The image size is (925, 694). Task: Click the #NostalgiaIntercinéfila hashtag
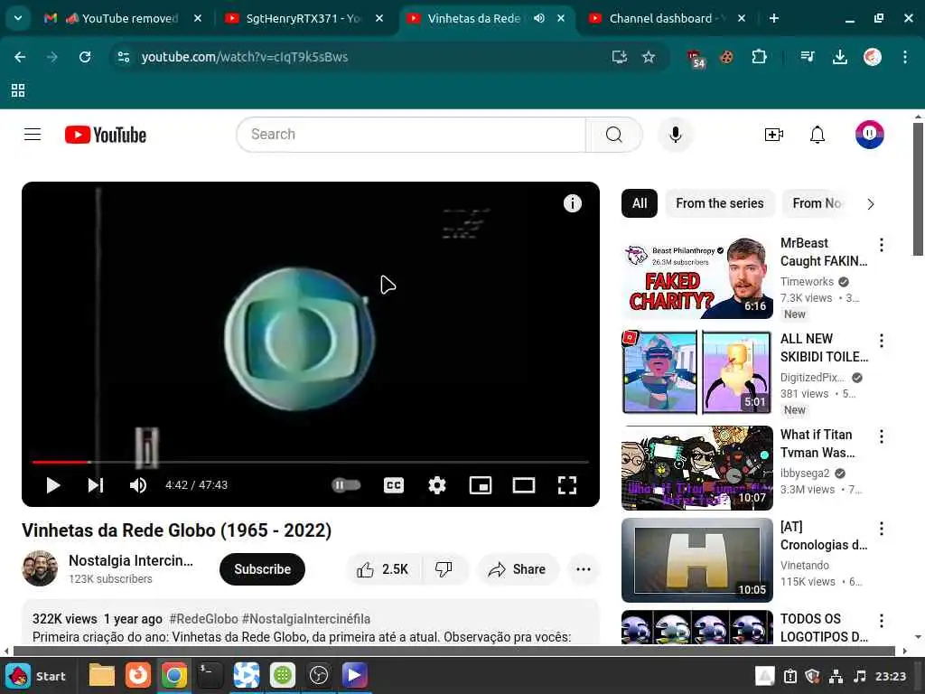tap(306, 619)
